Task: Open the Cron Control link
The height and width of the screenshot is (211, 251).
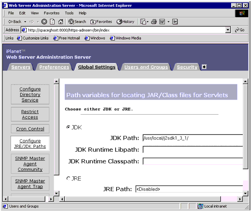Action: coord(30,129)
